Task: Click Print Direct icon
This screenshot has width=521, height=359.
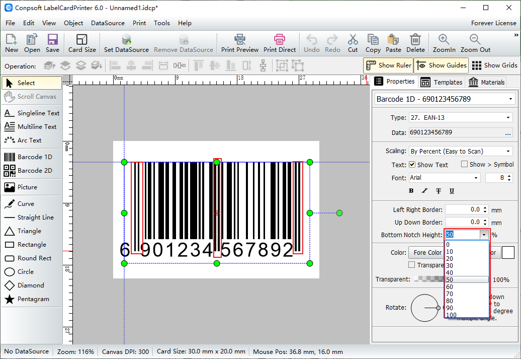Action: pos(280,43)
